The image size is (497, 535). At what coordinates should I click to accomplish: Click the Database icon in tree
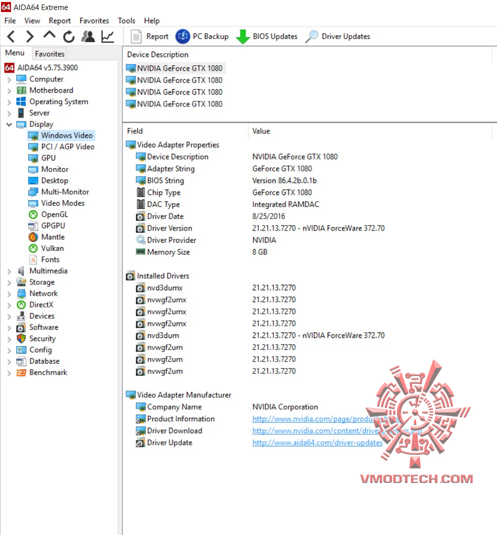click(x=21, y=362)
